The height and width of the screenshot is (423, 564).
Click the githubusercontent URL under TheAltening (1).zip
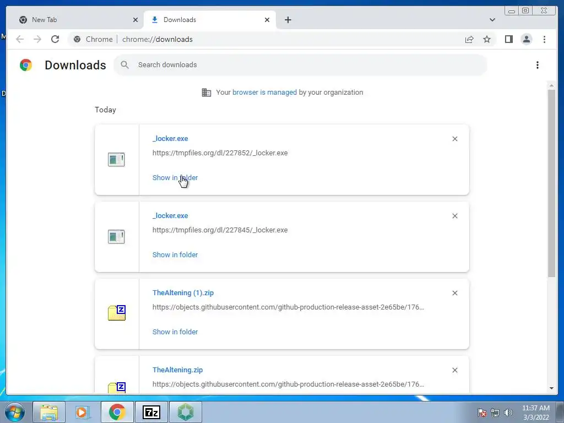click(288, 307)
